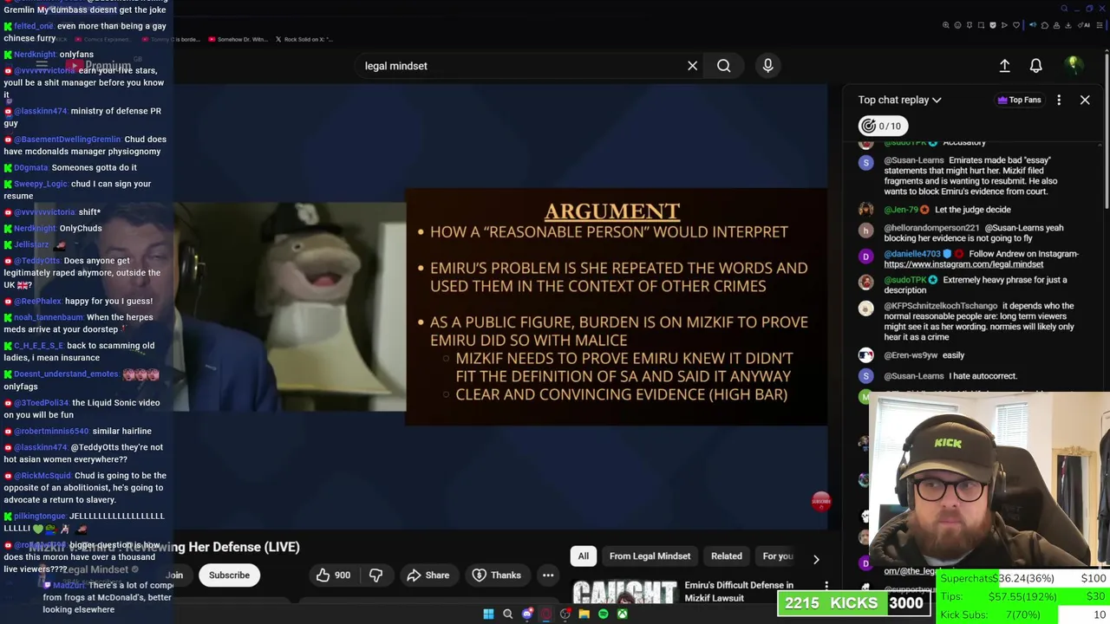This screenshot has height=624, width=1110.
Task: Click the smiley face toolbar icon
Action: tap(957, 25)
